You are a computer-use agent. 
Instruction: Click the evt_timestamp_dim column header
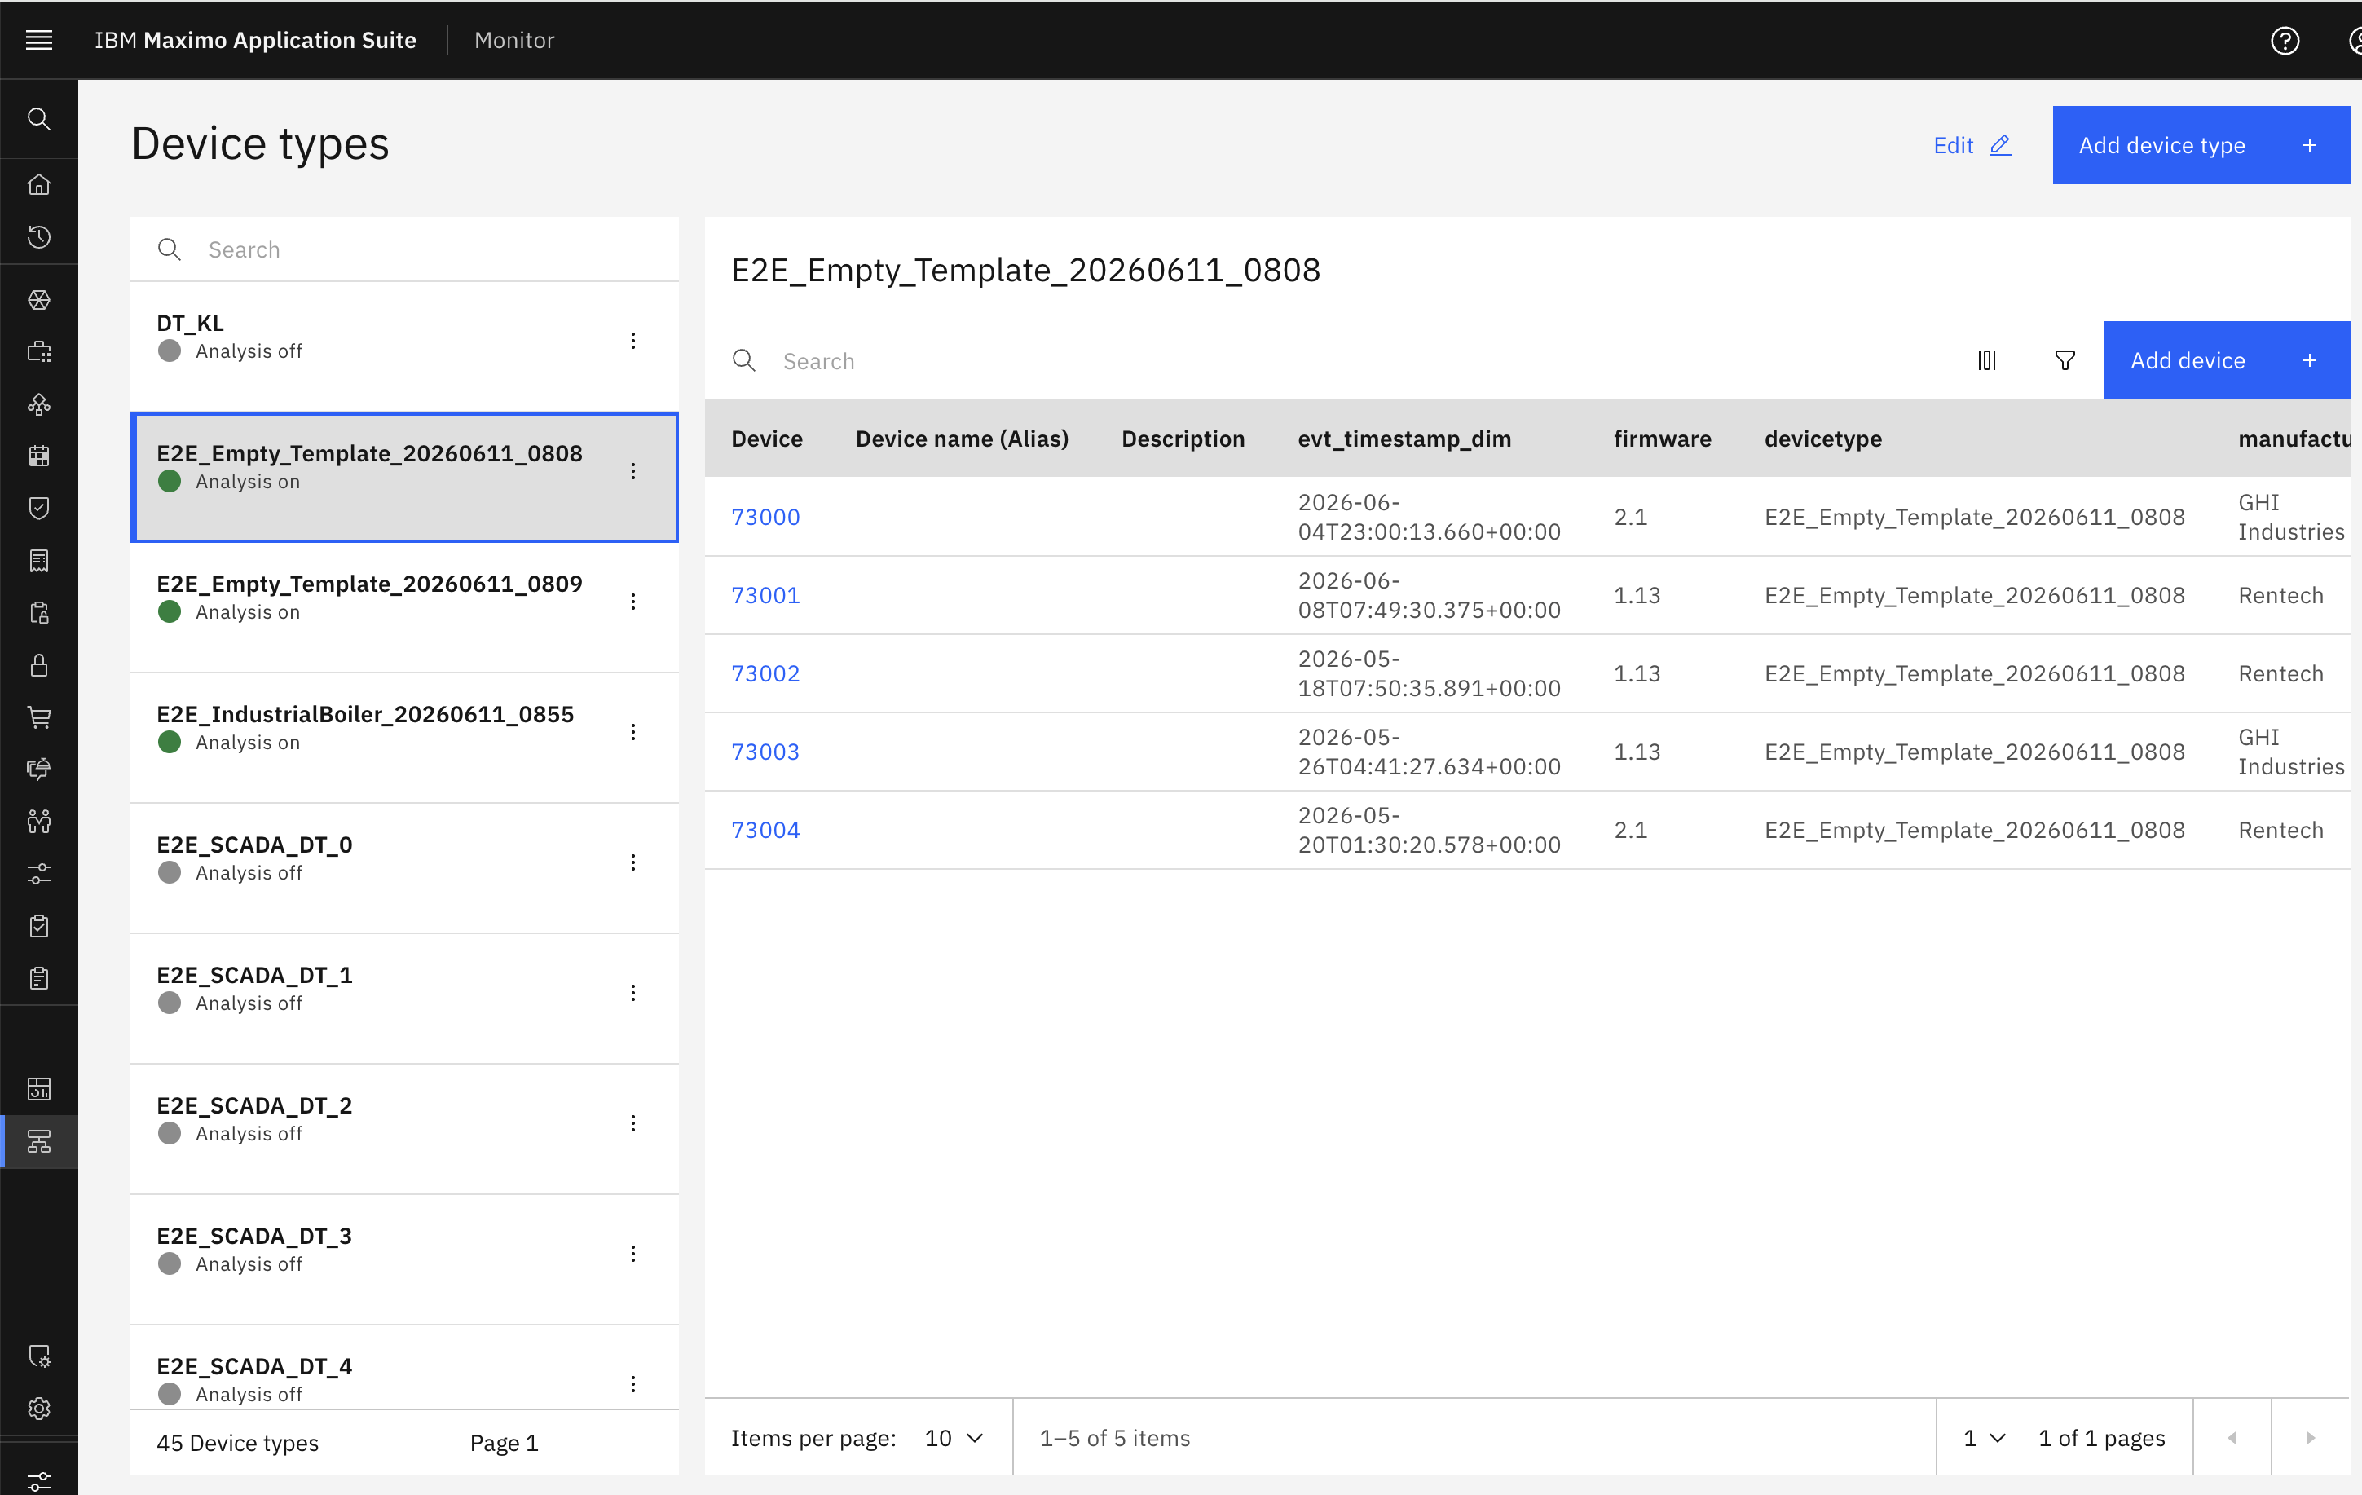1404,439
